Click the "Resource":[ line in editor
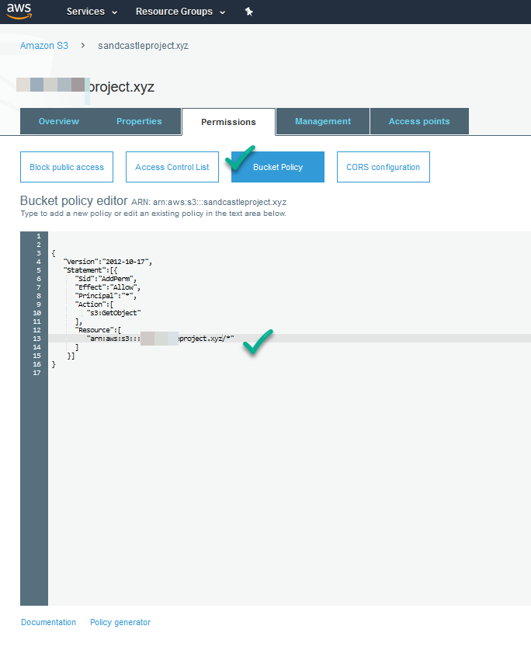This screenshot has width=531, height=650. (98, 330)
